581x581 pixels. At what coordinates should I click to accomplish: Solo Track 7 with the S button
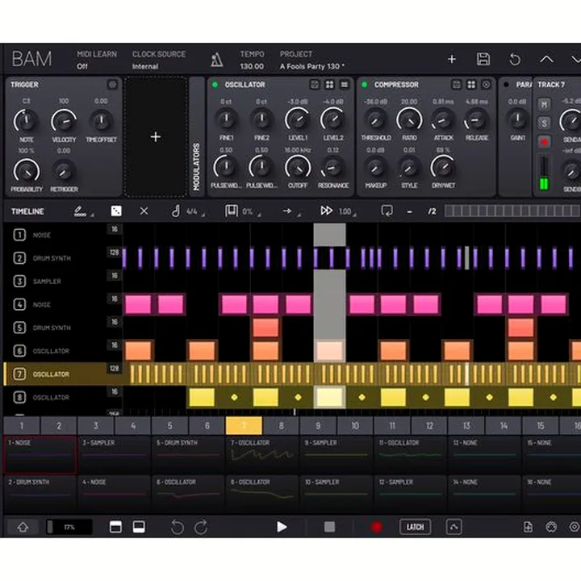(544, 123)
